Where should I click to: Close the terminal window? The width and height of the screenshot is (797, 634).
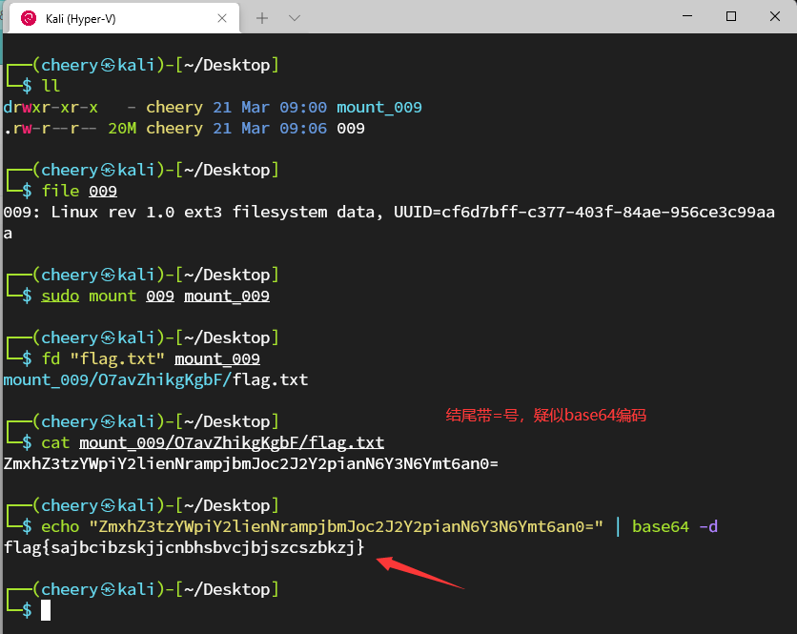[775, 16]
